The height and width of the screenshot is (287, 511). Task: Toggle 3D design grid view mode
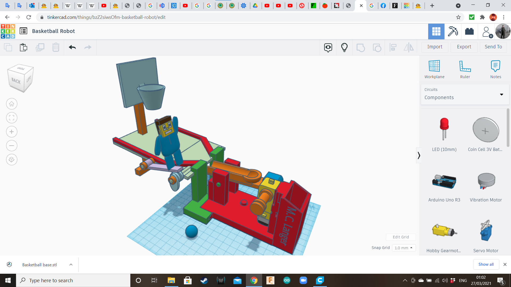(x=436, y=31)
